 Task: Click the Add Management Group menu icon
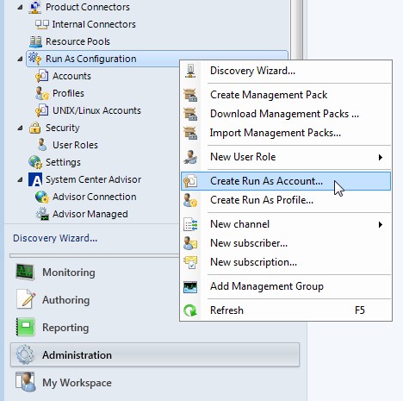tap(190, 287)
